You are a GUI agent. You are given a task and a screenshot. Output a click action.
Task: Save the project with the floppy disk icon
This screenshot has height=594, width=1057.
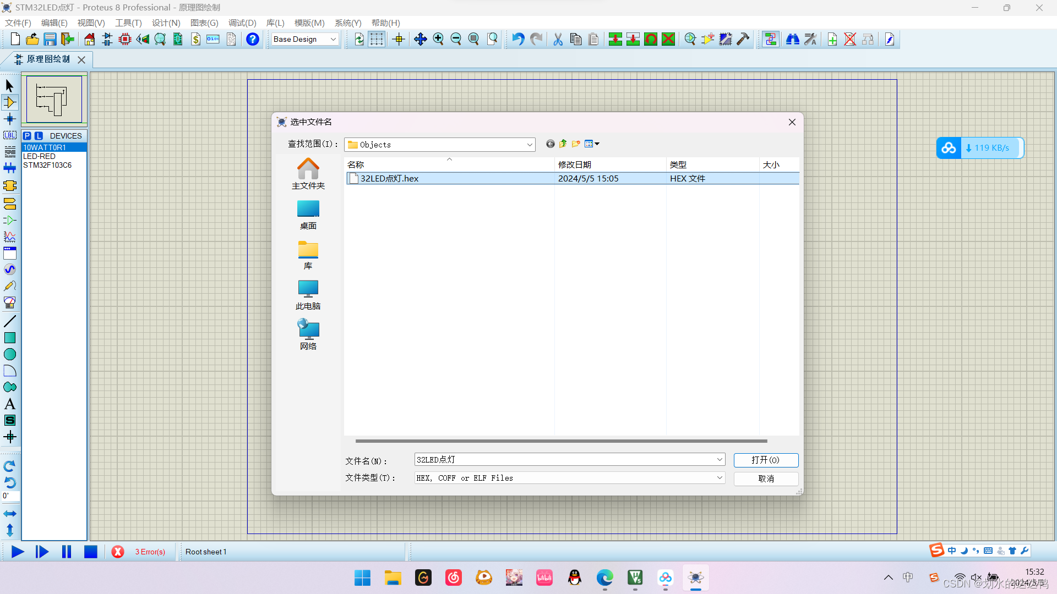point(50,39)
